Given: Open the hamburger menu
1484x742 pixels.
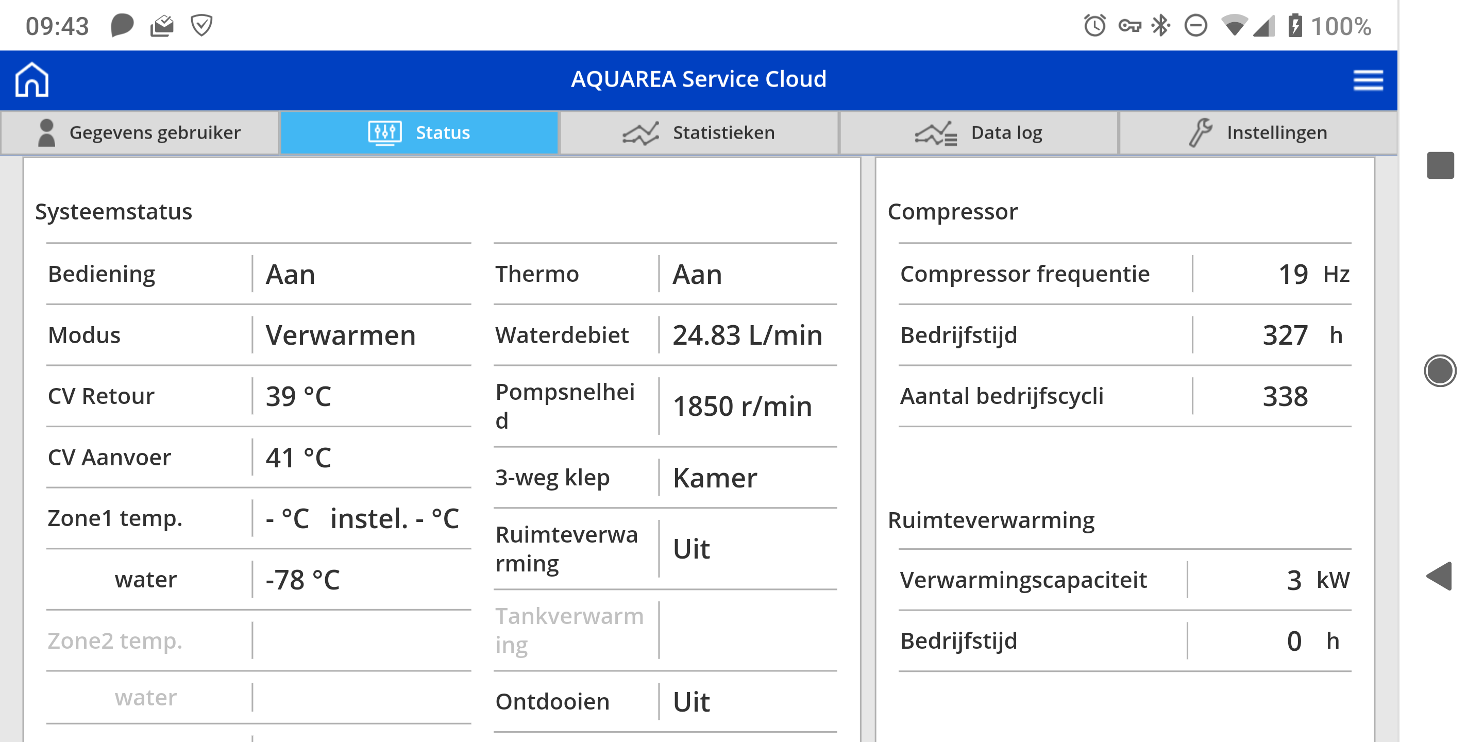Looking at the screenshot, I should (x=1368, y=80).
